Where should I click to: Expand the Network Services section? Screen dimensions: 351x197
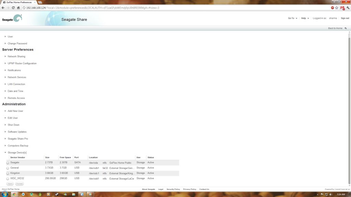click(x=17, y=77)
